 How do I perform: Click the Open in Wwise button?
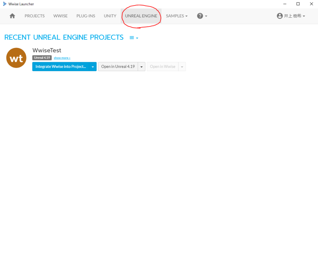click(x=163, y=66)
